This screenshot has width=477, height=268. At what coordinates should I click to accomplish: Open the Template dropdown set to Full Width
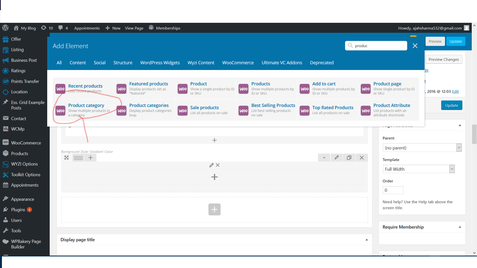(x=418, y=169)
